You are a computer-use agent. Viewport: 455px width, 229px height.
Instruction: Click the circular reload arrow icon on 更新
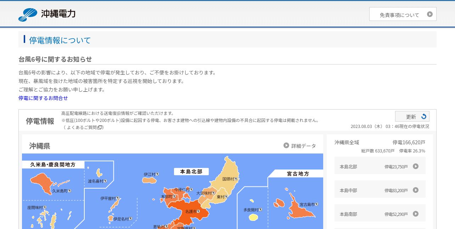coord(423,116)
